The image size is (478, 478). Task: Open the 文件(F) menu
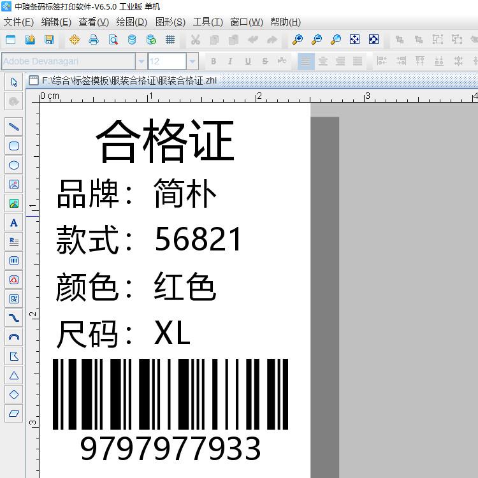coord(18,22)
